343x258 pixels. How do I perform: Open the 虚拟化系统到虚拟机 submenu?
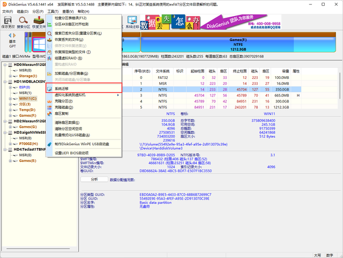pos(84,95)
